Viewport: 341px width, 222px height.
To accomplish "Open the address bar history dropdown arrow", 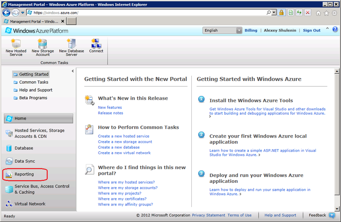I will [274, 13].
